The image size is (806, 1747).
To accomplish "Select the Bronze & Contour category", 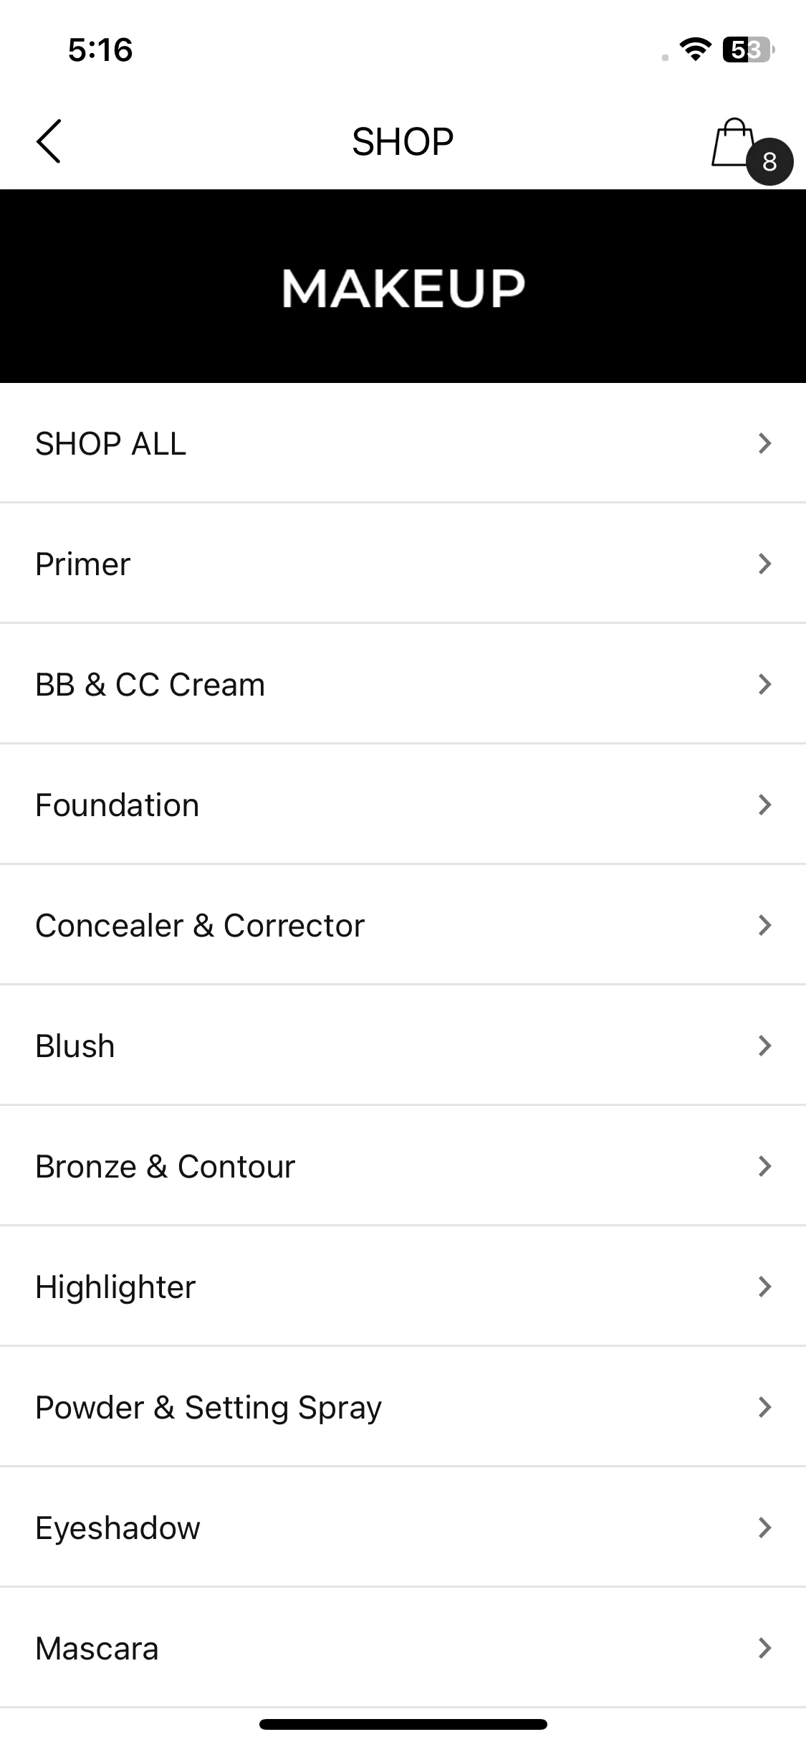I will [x=403, y=1166].
